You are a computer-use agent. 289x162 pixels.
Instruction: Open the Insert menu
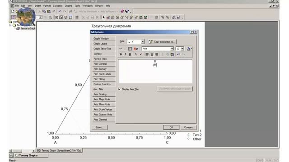pyautogui.click(x=38, y=6)
